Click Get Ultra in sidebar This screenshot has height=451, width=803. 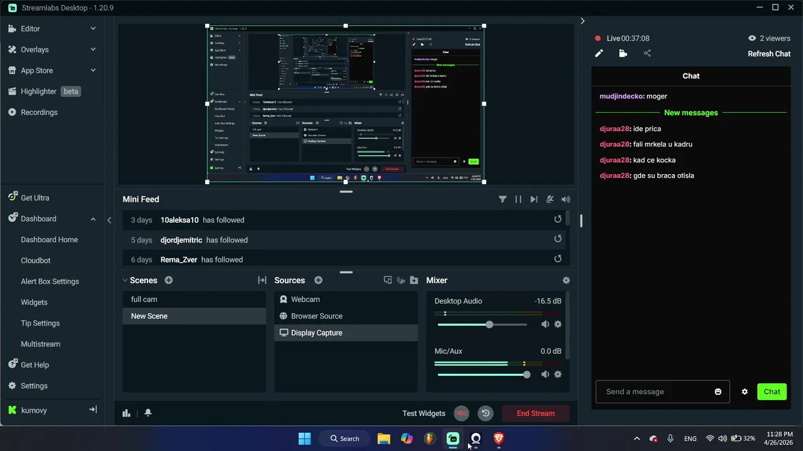pos(35,198)
